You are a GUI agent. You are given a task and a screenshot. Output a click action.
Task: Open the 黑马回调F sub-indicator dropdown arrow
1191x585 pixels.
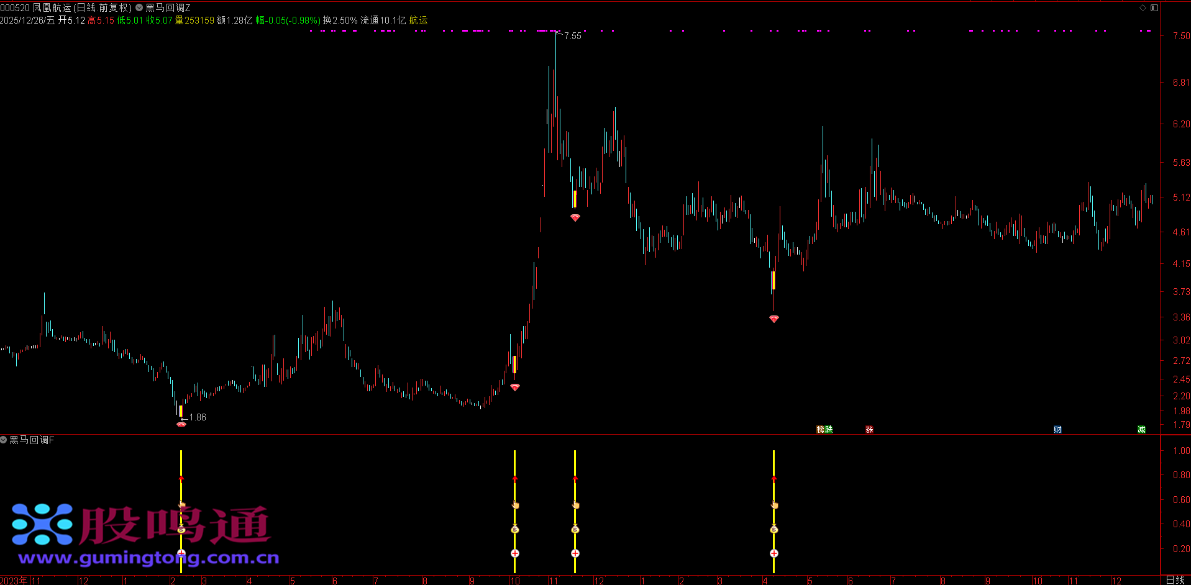(4, 440)
